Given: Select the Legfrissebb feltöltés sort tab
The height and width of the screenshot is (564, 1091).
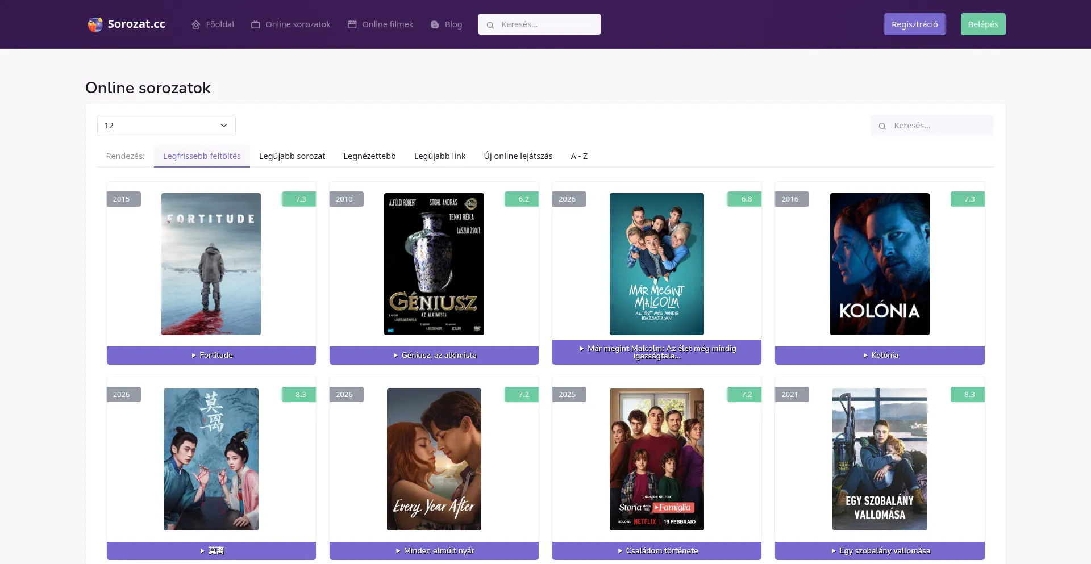Looking at the screenshot, I should point(202,156).
